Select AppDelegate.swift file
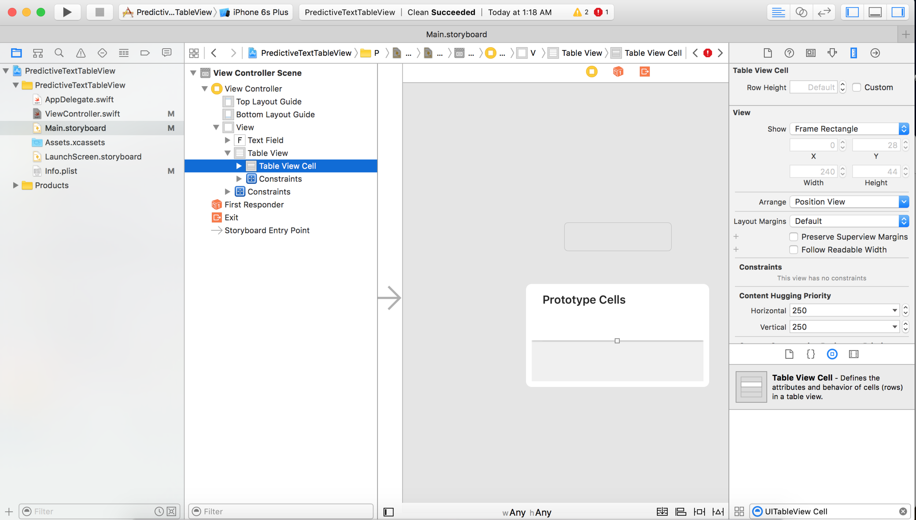 79,100
